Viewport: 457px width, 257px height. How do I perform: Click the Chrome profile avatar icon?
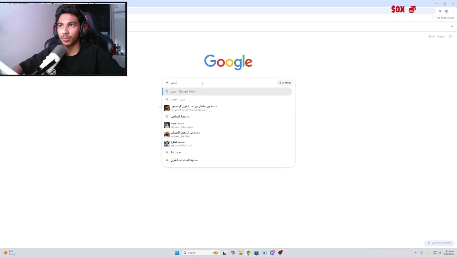pyautogui.click(x=446, y=11)
